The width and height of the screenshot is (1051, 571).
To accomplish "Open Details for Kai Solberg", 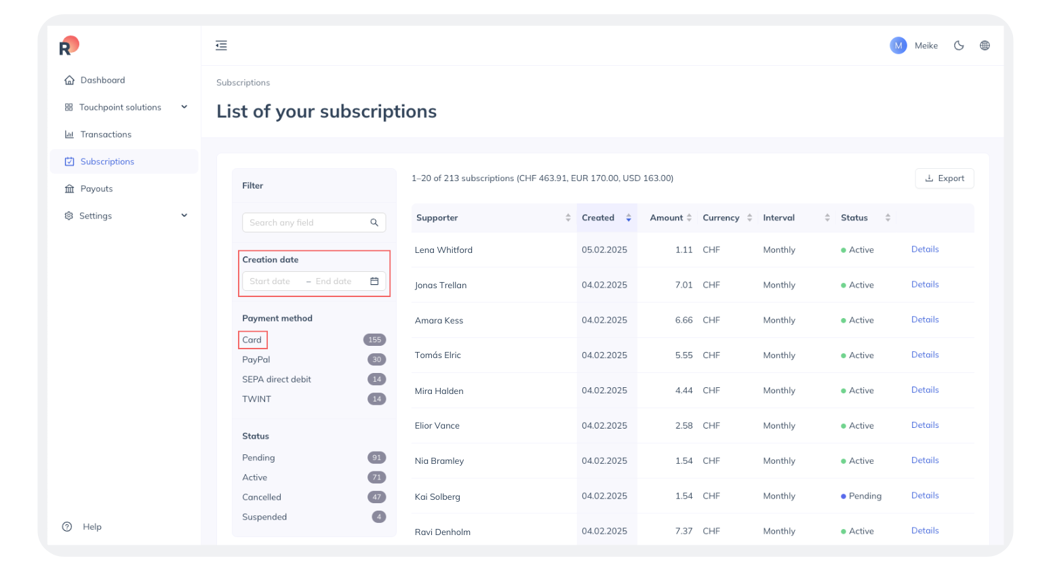I will tap(925, 496).
